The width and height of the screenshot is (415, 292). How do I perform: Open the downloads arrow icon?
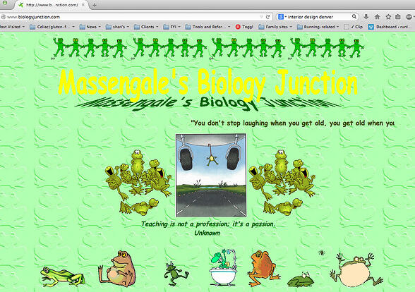click(366, 17)
